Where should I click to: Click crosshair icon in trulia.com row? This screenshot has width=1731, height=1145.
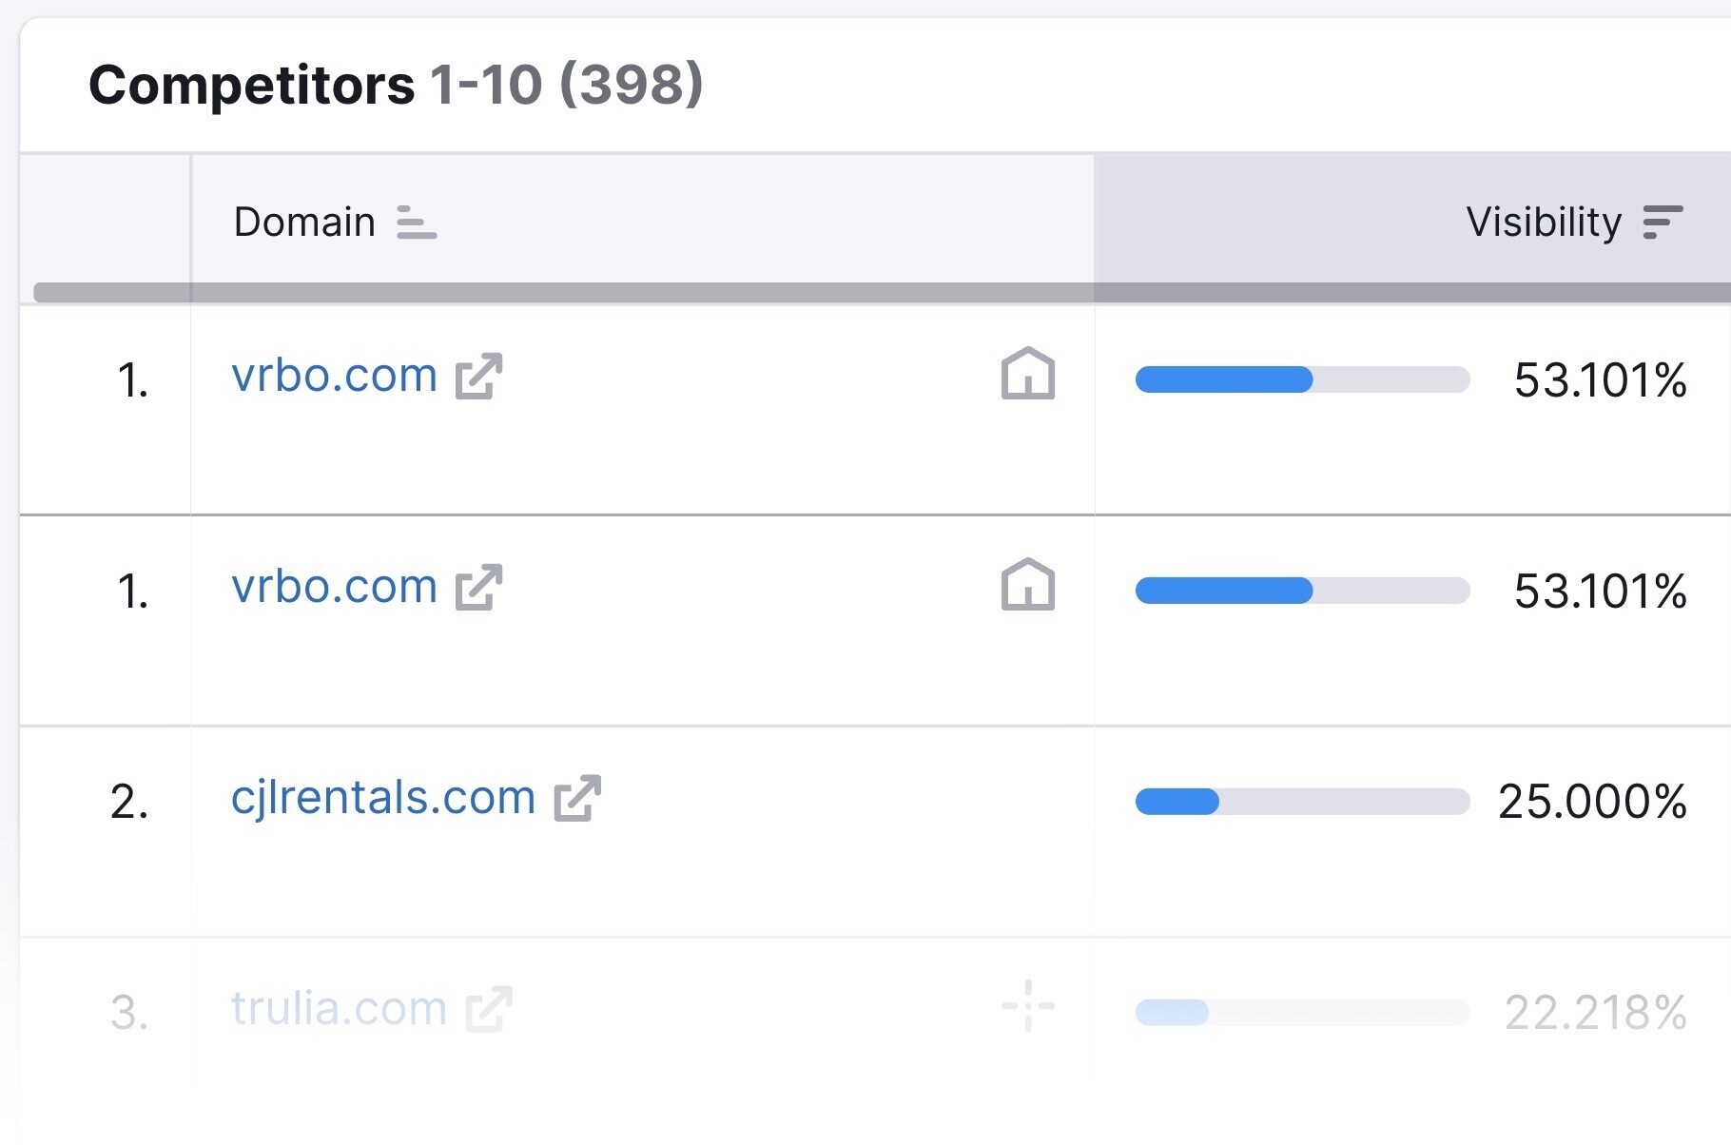[1028, 1006]
